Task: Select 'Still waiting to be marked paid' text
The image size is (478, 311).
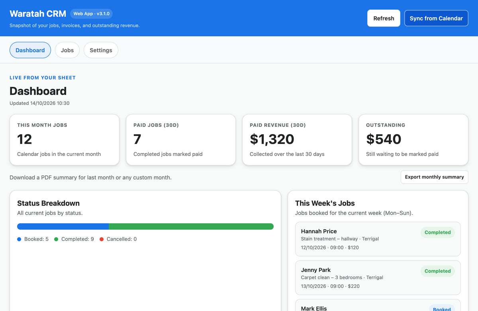Action: coord(402,154)
